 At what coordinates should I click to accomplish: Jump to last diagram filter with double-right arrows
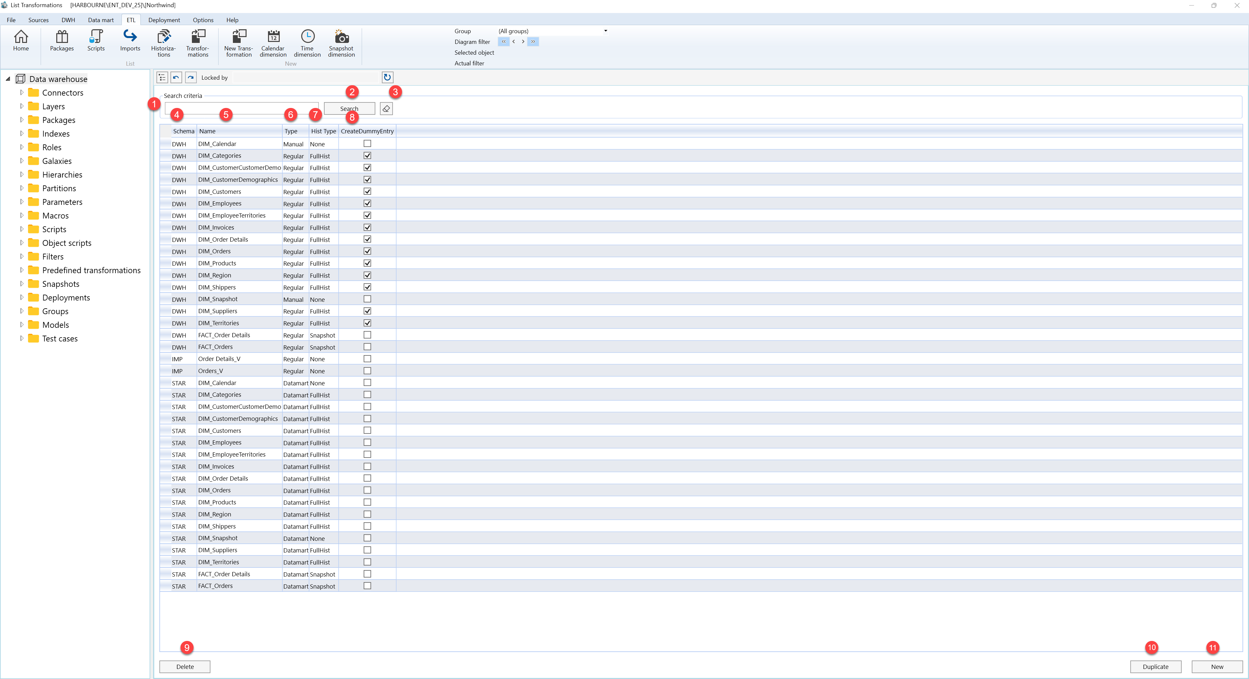[x=533, y=42]
